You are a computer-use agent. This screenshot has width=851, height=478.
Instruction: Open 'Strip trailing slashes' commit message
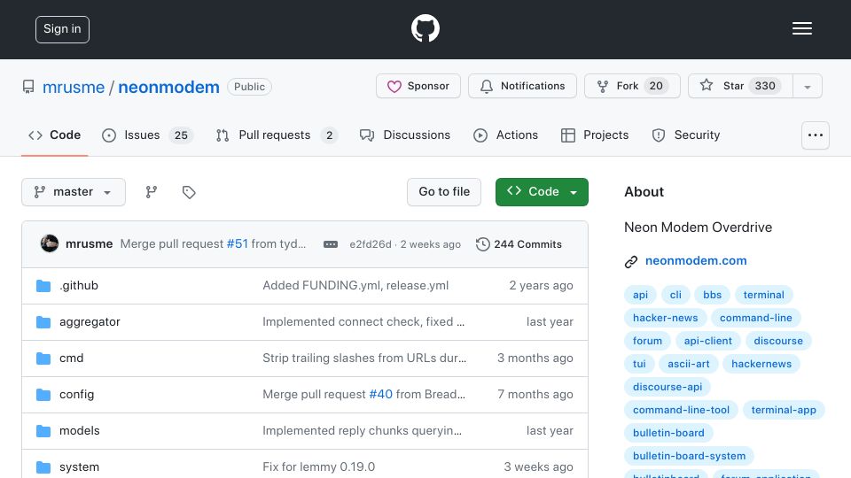(x=364, y=358)
